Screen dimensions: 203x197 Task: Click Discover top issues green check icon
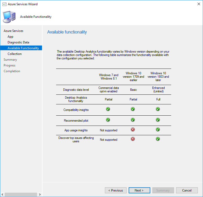(158, 139)
